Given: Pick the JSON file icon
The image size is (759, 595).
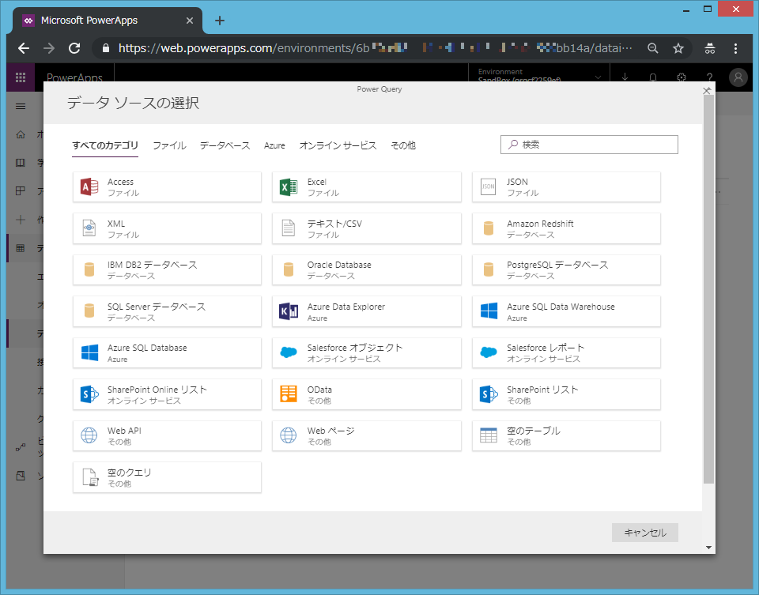Looking at the screenshot, I should (488, 186).
